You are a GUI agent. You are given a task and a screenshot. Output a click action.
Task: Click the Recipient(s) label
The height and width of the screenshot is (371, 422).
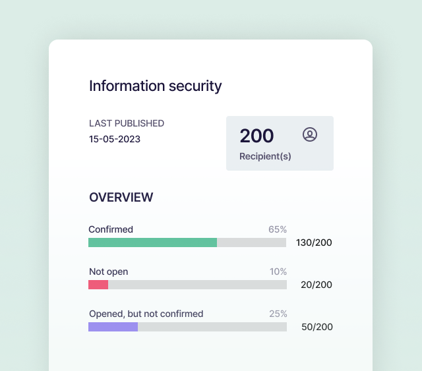(x=265, y=157)
